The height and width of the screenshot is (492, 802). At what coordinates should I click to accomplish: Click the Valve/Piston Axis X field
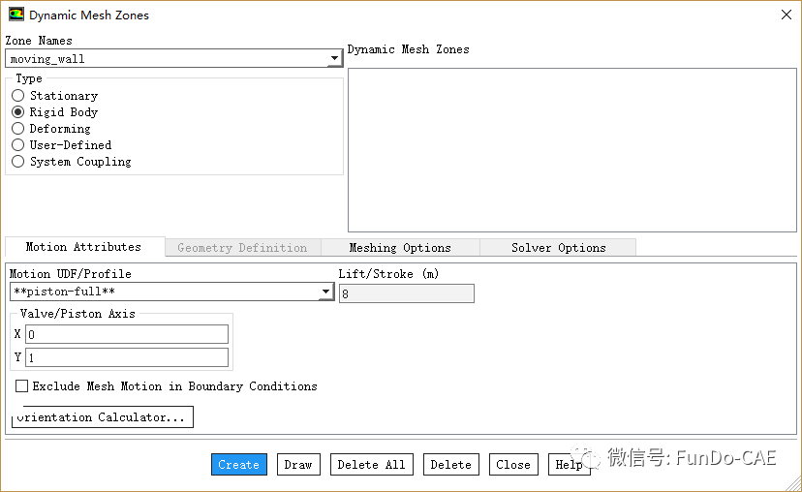tap(127, 334)
